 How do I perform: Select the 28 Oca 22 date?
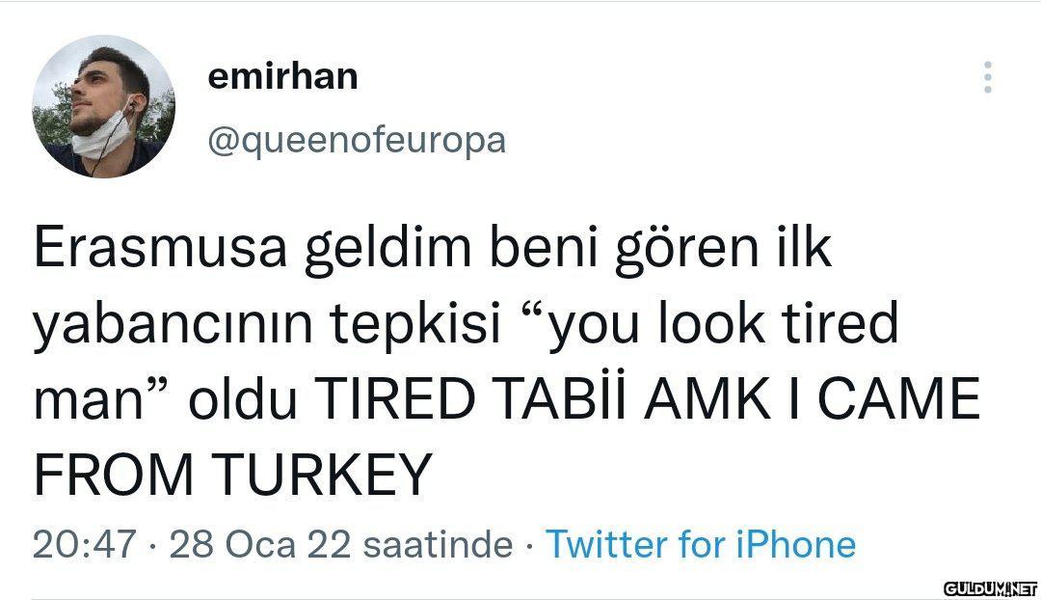tap(259, 545)
